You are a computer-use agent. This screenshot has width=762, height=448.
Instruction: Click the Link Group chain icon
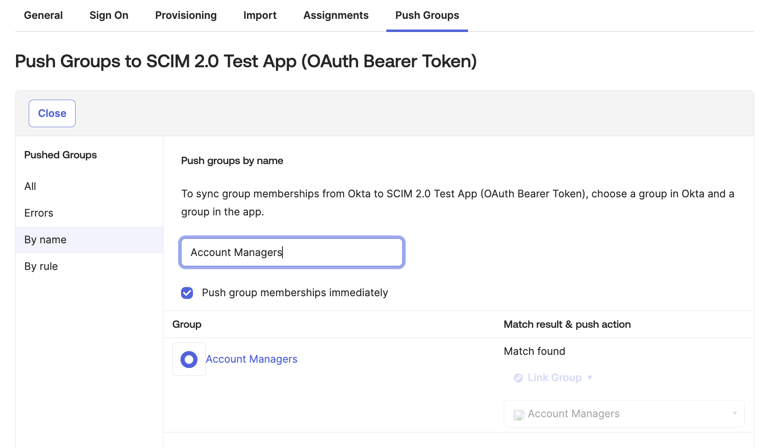tap(518, 378)
